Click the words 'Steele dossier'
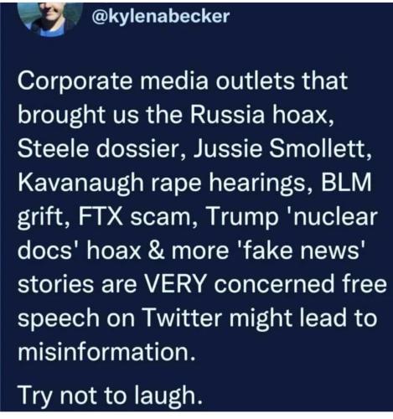Image resolution: width=393 pixels, height=419 pixels. coord(98,148)
